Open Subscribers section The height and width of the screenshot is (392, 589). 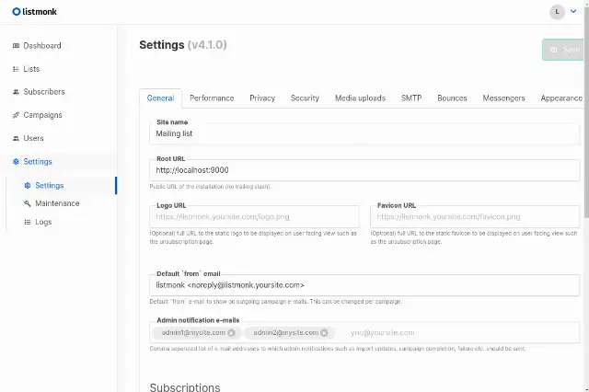44,92
